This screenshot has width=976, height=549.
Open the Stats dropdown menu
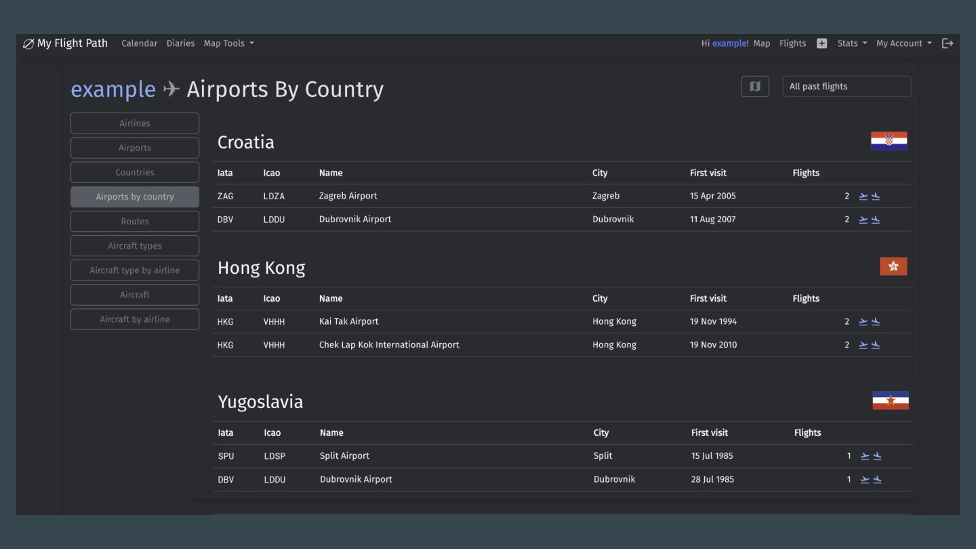851,43
